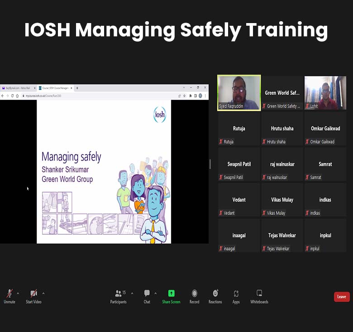Select the IOSH Course Management tab
Screen dimensions: 353x332
click(54, 88)
